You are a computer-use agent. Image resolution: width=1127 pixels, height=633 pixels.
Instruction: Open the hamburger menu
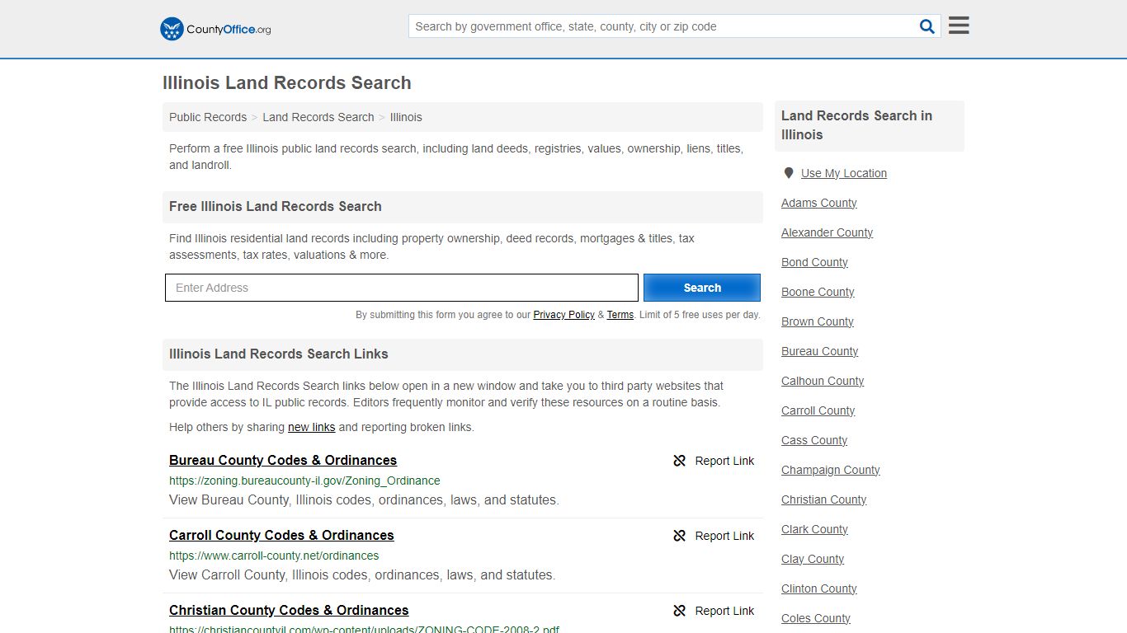click(x=959, y=26)
